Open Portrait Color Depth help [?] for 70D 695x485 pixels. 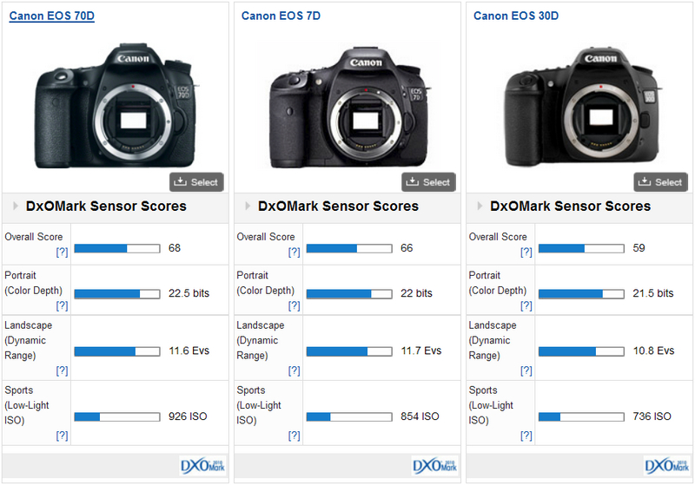[62, 305]
